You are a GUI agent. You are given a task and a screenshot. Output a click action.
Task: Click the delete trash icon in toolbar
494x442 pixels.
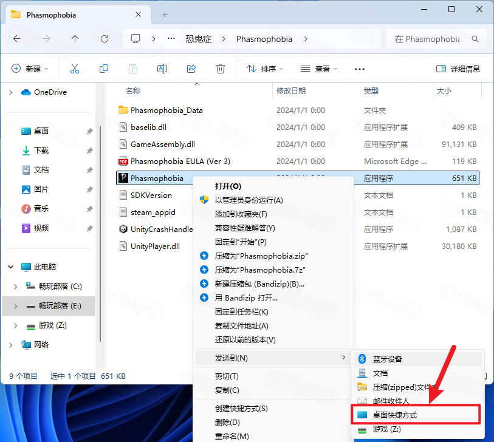[220, 69]
